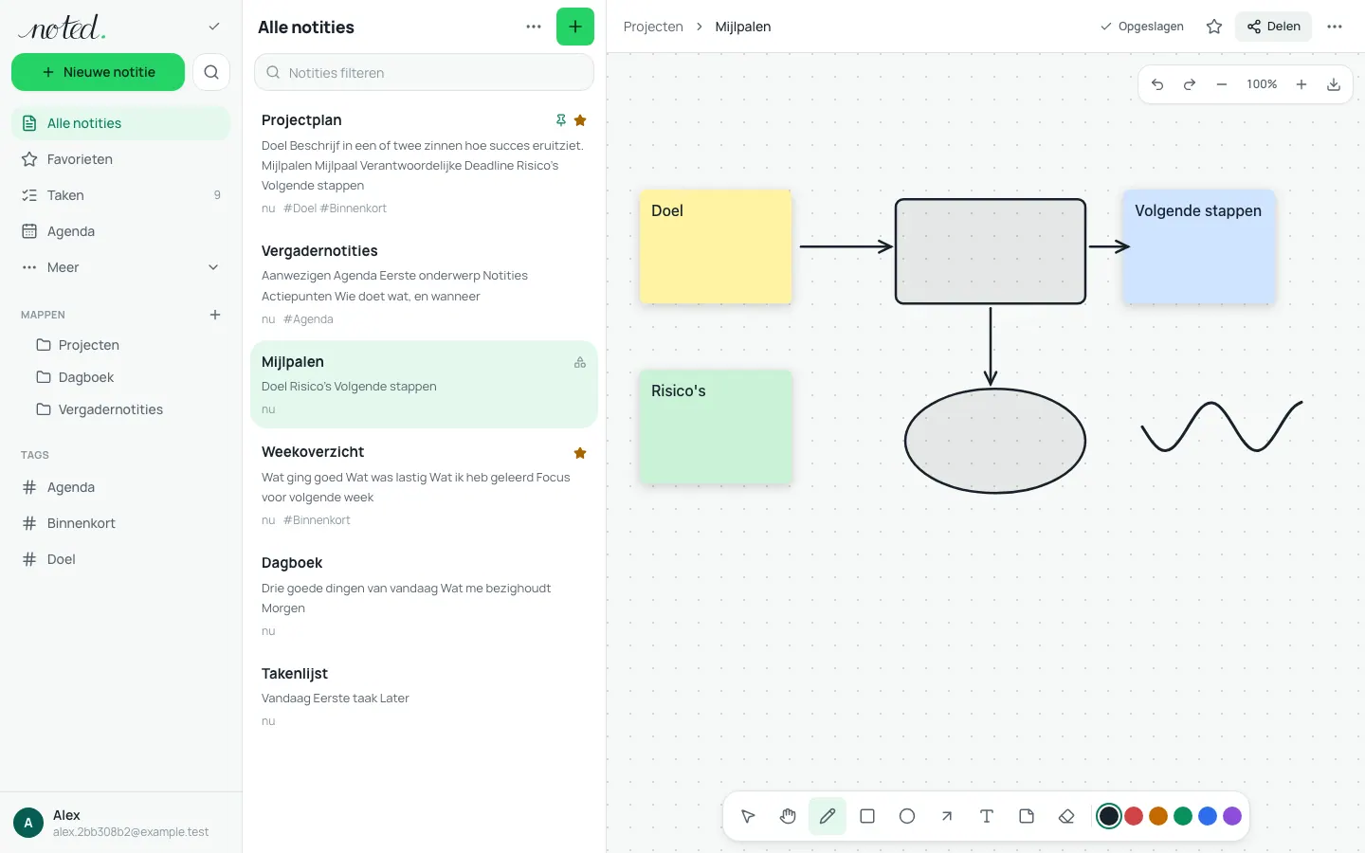Choose the rectangle shape tool

[x=867, y=816]
